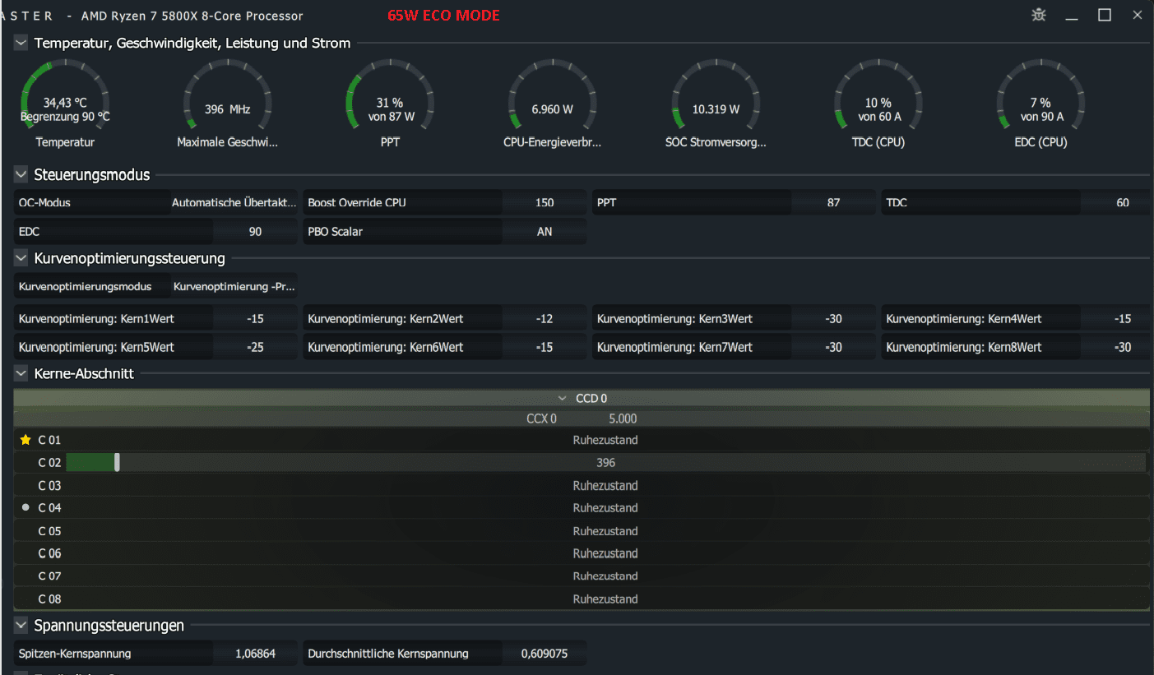Viewport: 1154px width, 675px height.
Task: Click Kern7Wert curve optimizer value -30
Action: [x=833, y=347]
